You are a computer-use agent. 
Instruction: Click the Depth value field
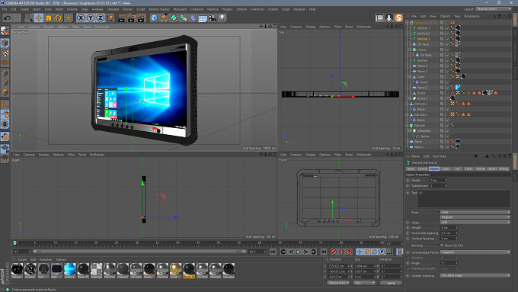pyautogui.click(x=438, y=180)
